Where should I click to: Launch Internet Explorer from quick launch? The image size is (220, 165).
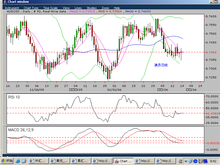click(18, 161)
